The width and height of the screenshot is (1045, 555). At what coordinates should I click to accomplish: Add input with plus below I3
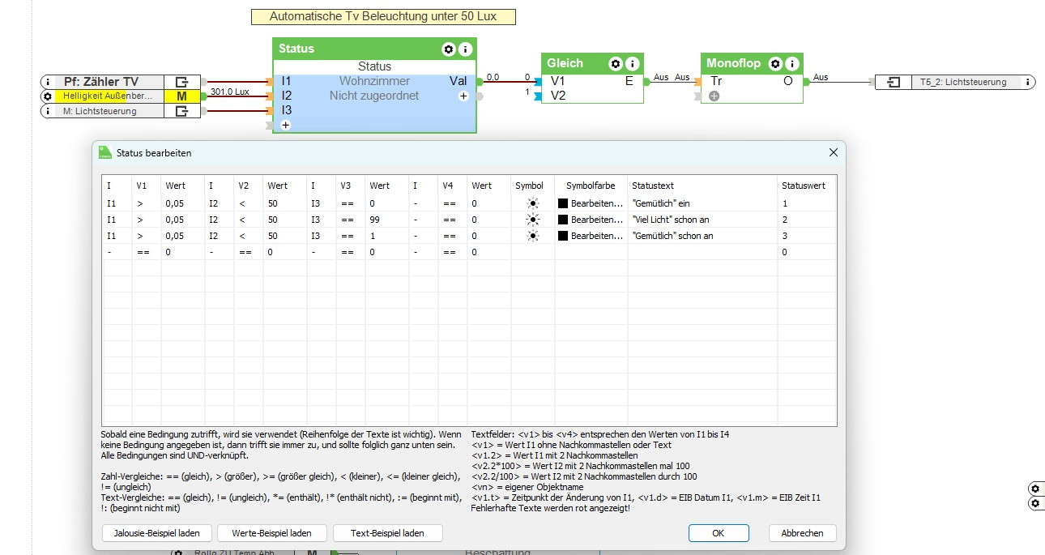286,126
